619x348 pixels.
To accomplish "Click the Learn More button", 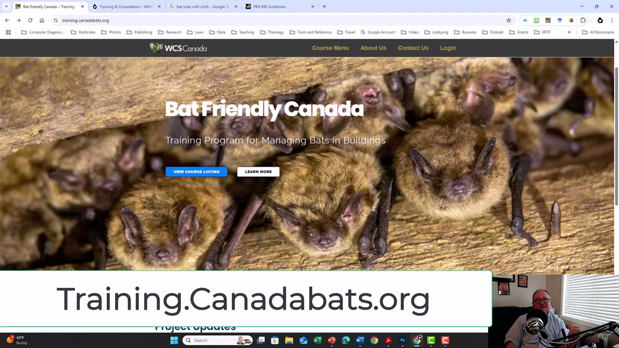I will pos(258,172).
